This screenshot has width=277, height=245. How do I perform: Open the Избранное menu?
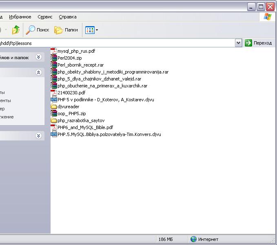[x=20, y=17]
